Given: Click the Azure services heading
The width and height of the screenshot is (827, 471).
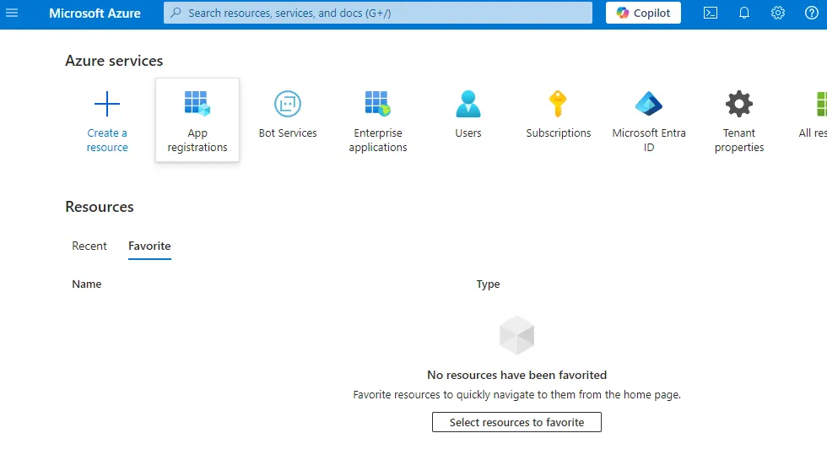Looking at the screenshot, I should tap(114, 61).
